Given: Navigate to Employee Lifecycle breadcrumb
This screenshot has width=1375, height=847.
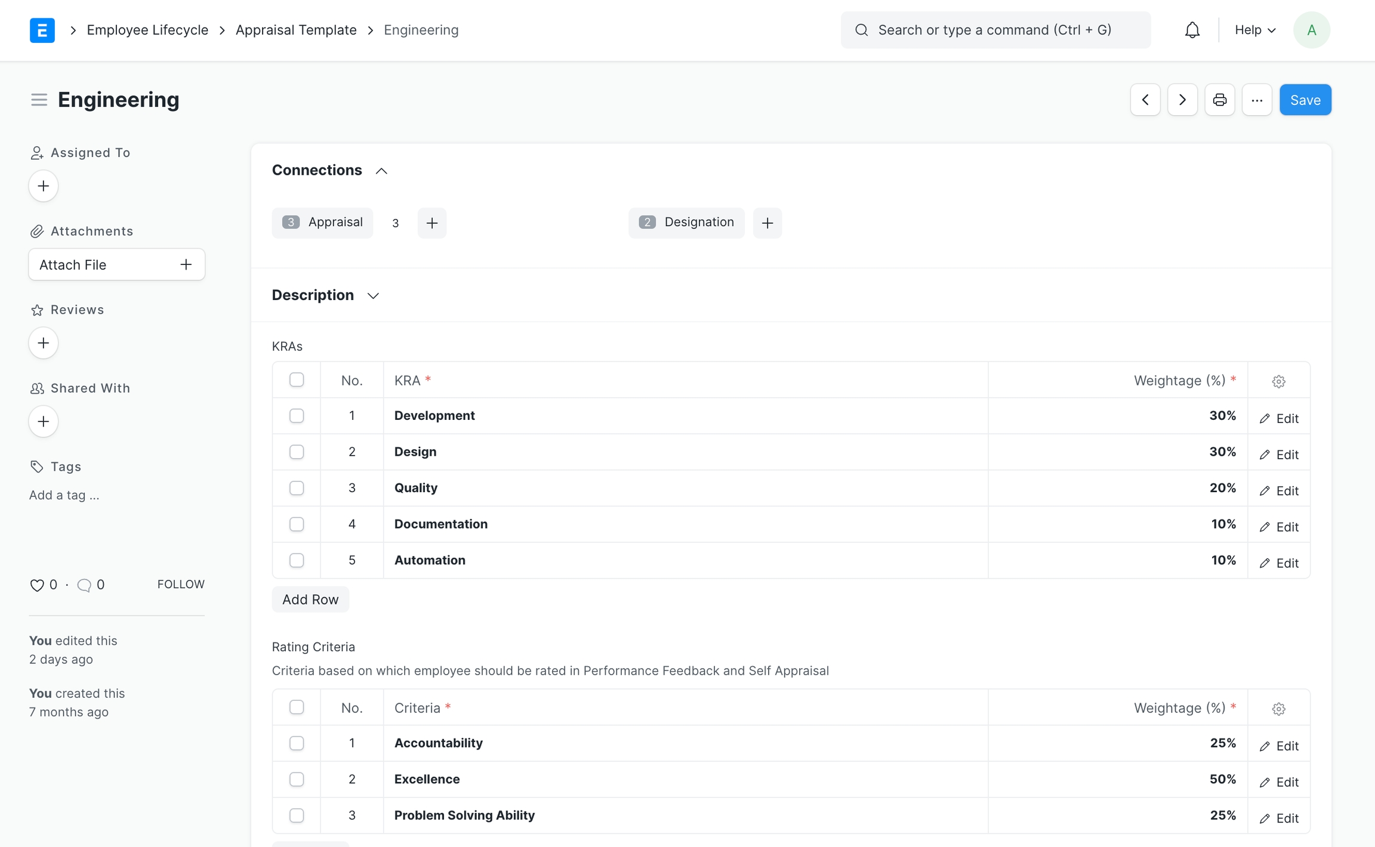Looking at the screenshot, I should [147, 30].
